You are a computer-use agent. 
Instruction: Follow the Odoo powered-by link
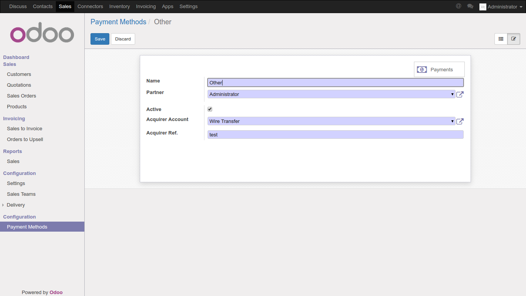click(x=56, y=292)
